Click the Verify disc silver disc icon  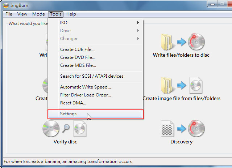tap(51, 129)
